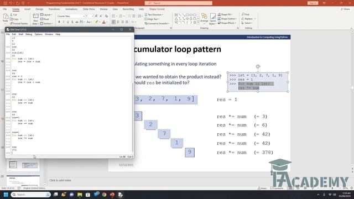Switch to the IDLE Python icon on taskbar

[x=121, y=195]
